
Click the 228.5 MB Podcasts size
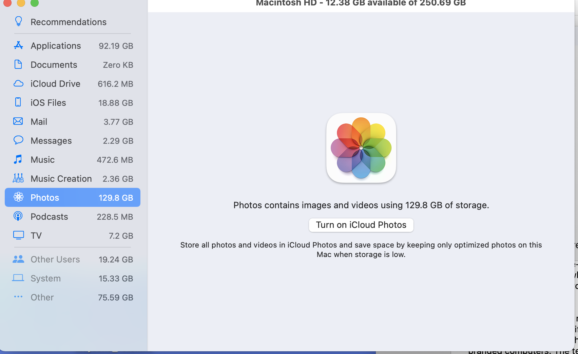pos(115,217)
